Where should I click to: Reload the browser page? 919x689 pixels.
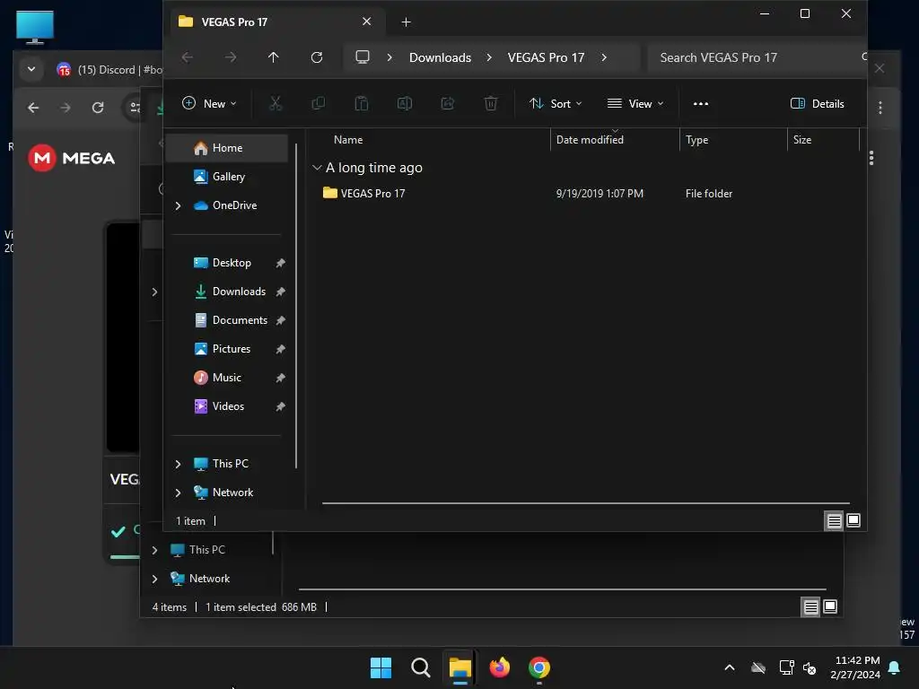tap(98, 108)
